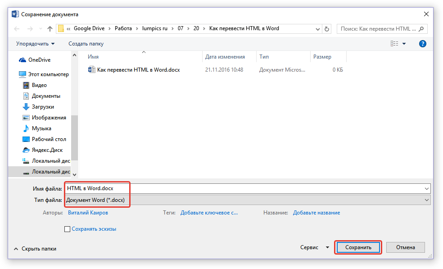The height and width of the screenshot is (269, 443).
Task: Click the Добавьте название link
Action: tap(316, 213)
